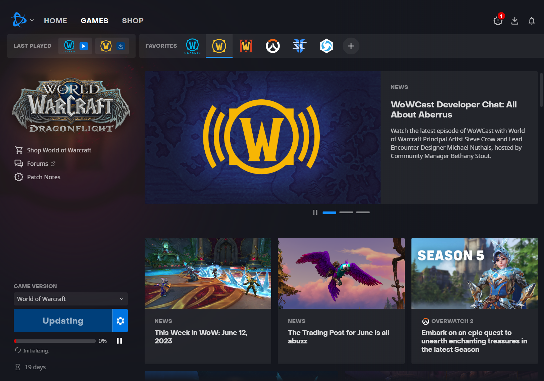The width and height of the screenshot is (544, 381).
Task: Select the second carousel indicator
Action: pyautogui.click(x=346, y=212)
